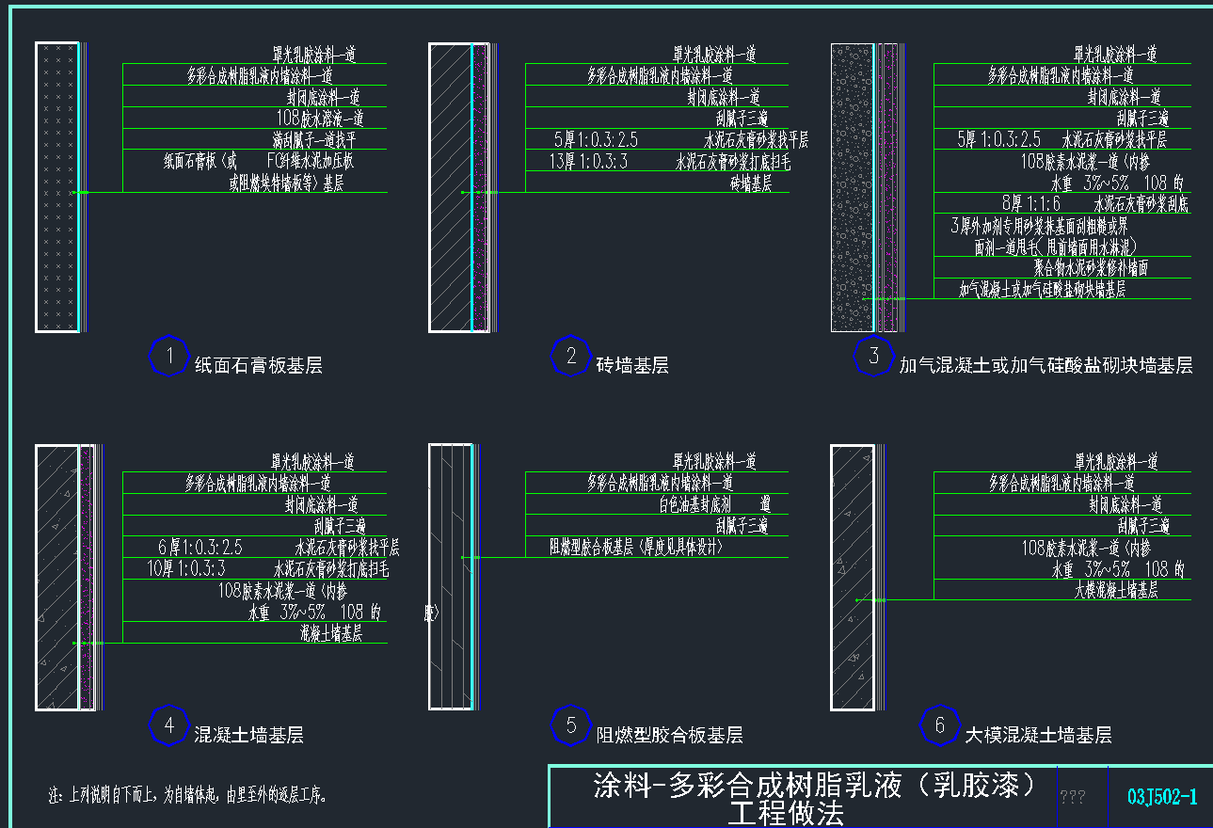Select the note text starting with 注:
The height and width of the screenshot is (828, 1213).
coord(188,795)
